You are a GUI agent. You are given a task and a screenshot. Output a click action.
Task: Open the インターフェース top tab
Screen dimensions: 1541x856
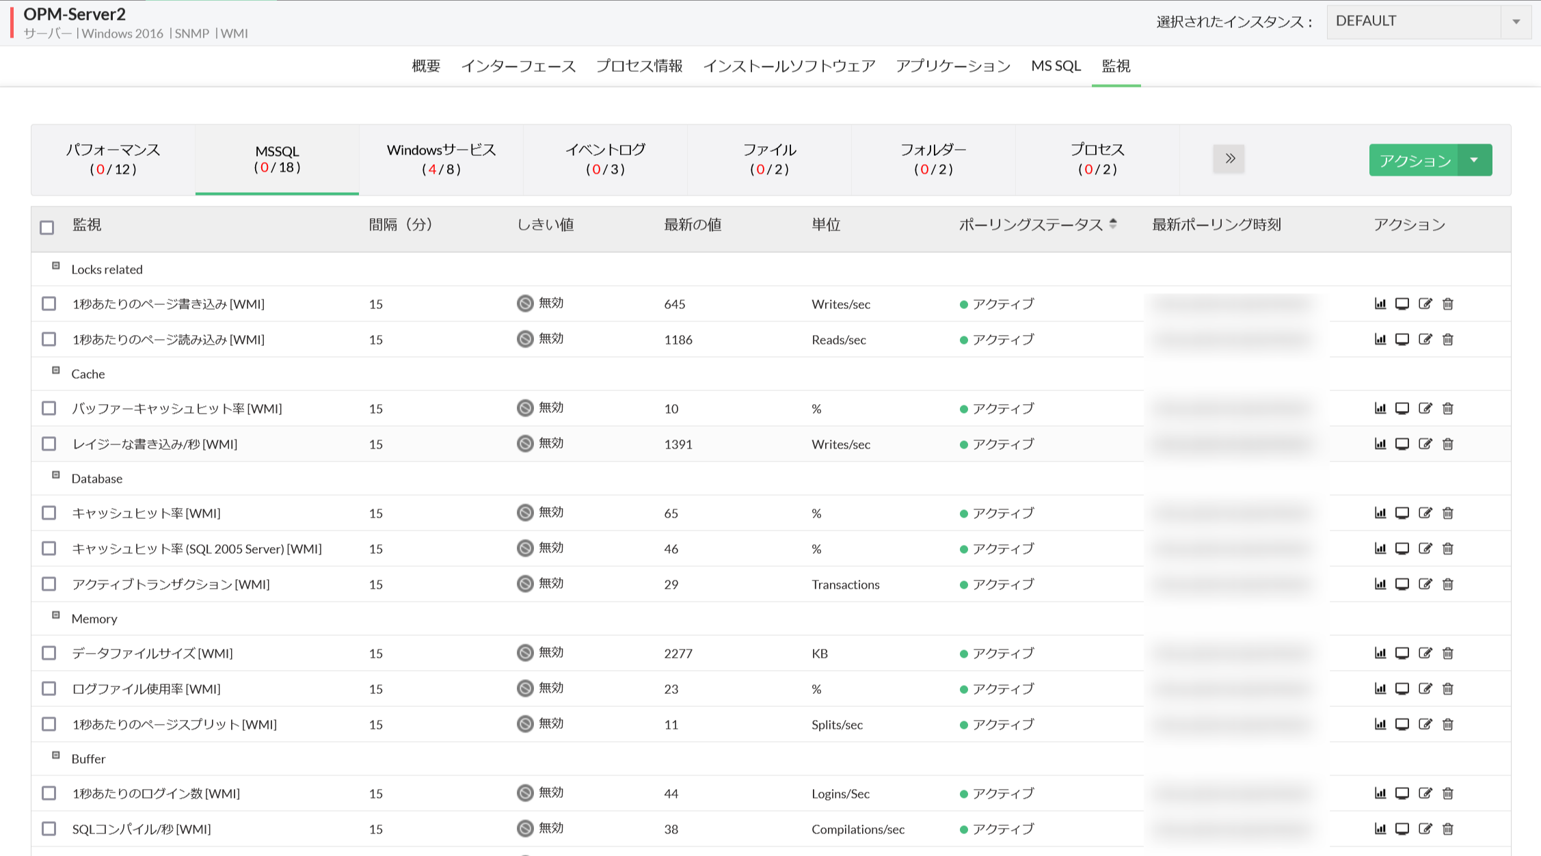(x=518, y=66)
